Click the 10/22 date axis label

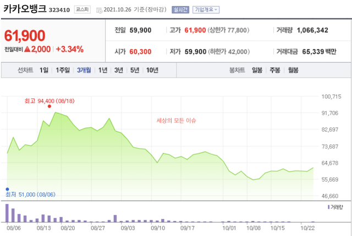pyautogui.click(x=307, y=228)
